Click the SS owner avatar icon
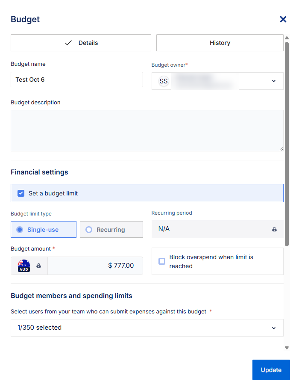296x384 pixels. pyautogui.click(x=164, y=81)
